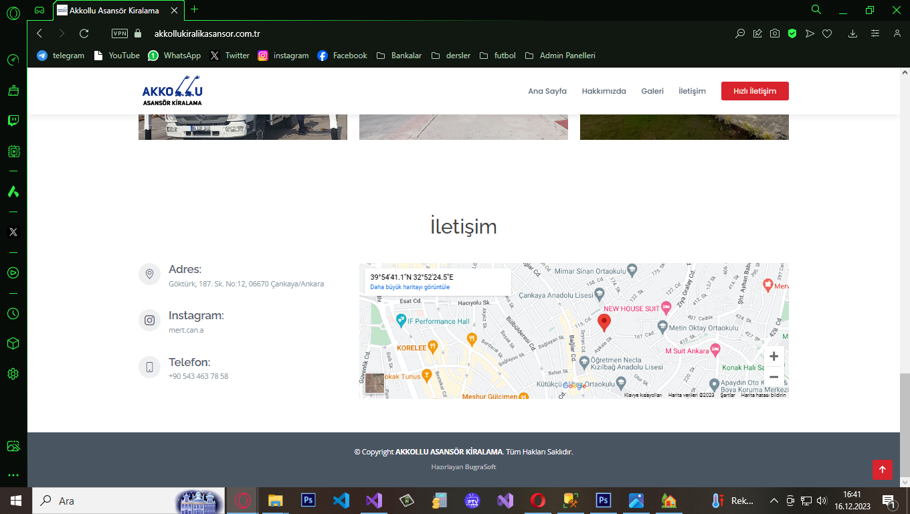The image size is (910, 514).
Task: Zoom in the map with plus button
Action: [773, 357]
